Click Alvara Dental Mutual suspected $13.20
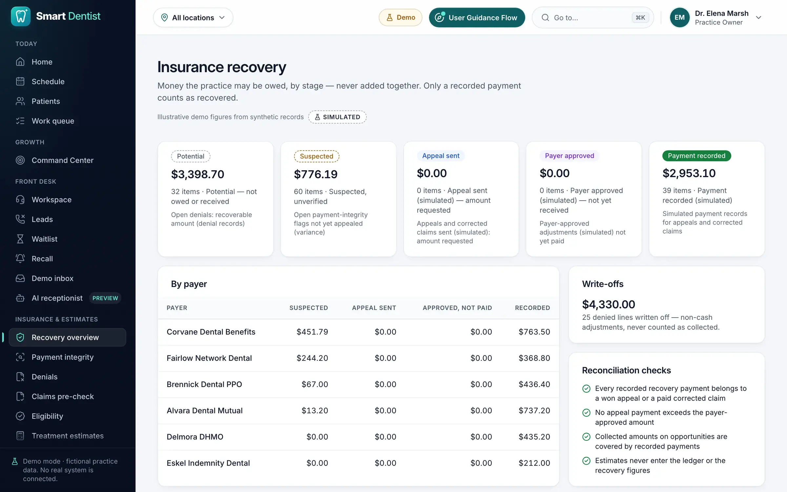The height and width of the screenshot is (492, 787). coord(315,410)
